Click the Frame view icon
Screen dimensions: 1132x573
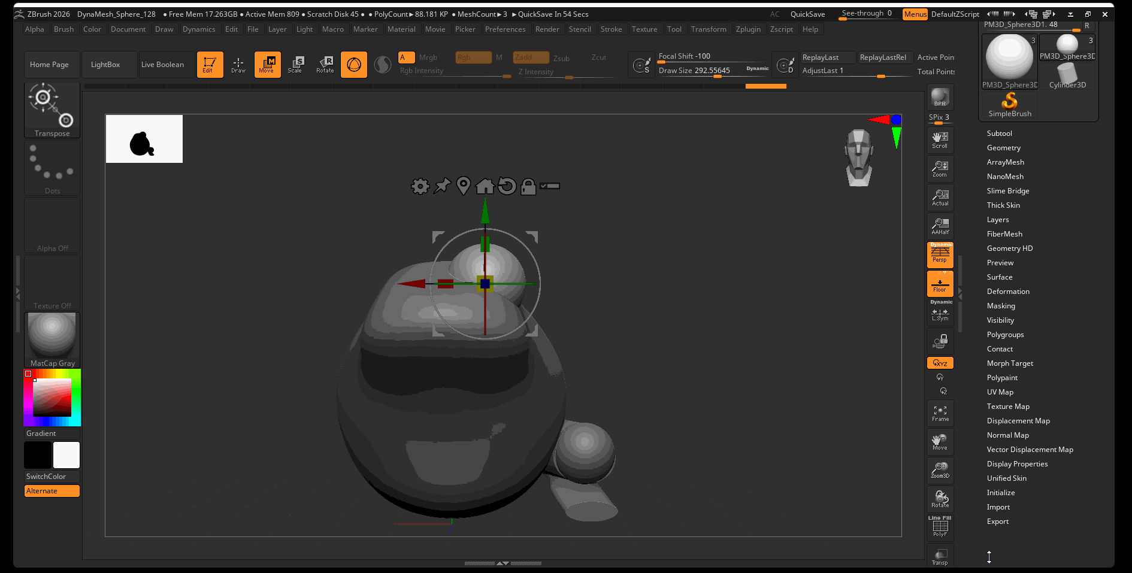(940, 413)
